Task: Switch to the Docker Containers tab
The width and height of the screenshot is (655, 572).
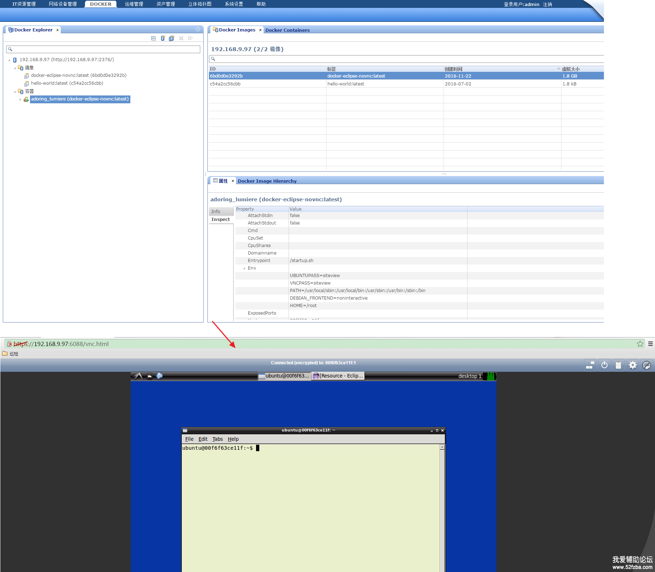Action: pos(287,30)
